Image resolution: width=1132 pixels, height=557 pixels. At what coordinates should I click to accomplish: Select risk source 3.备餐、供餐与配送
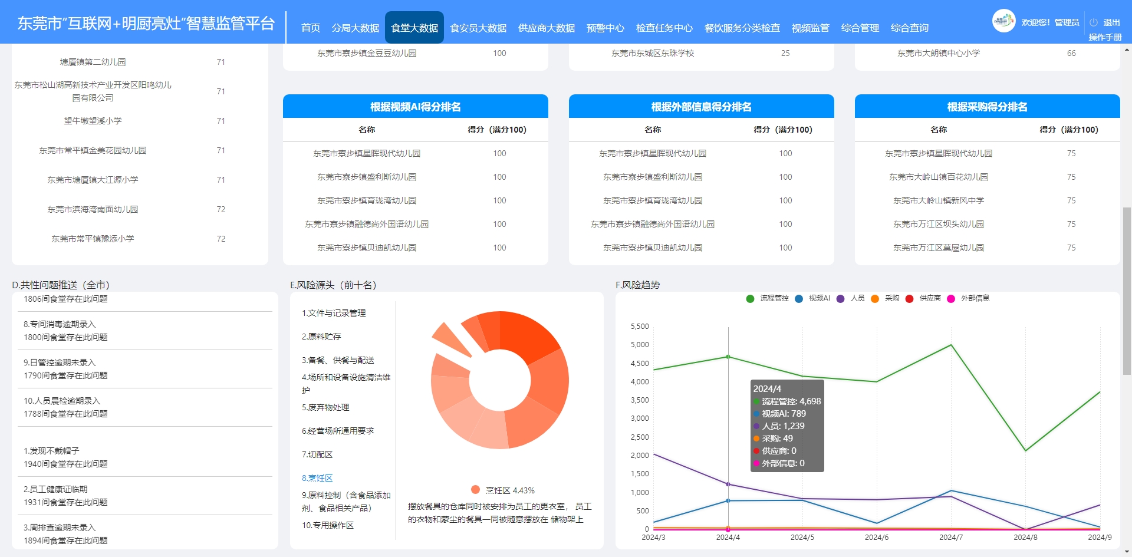tap(338, 360)
